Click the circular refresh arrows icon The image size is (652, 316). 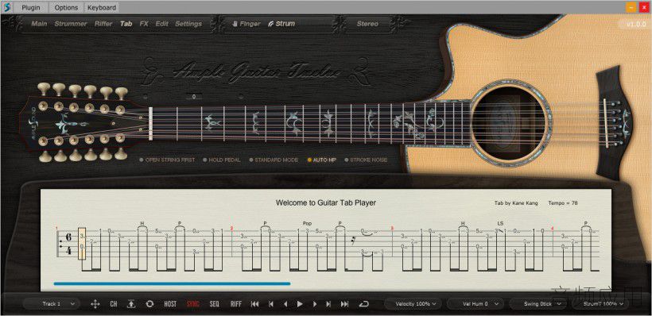[x=149, y=304]
